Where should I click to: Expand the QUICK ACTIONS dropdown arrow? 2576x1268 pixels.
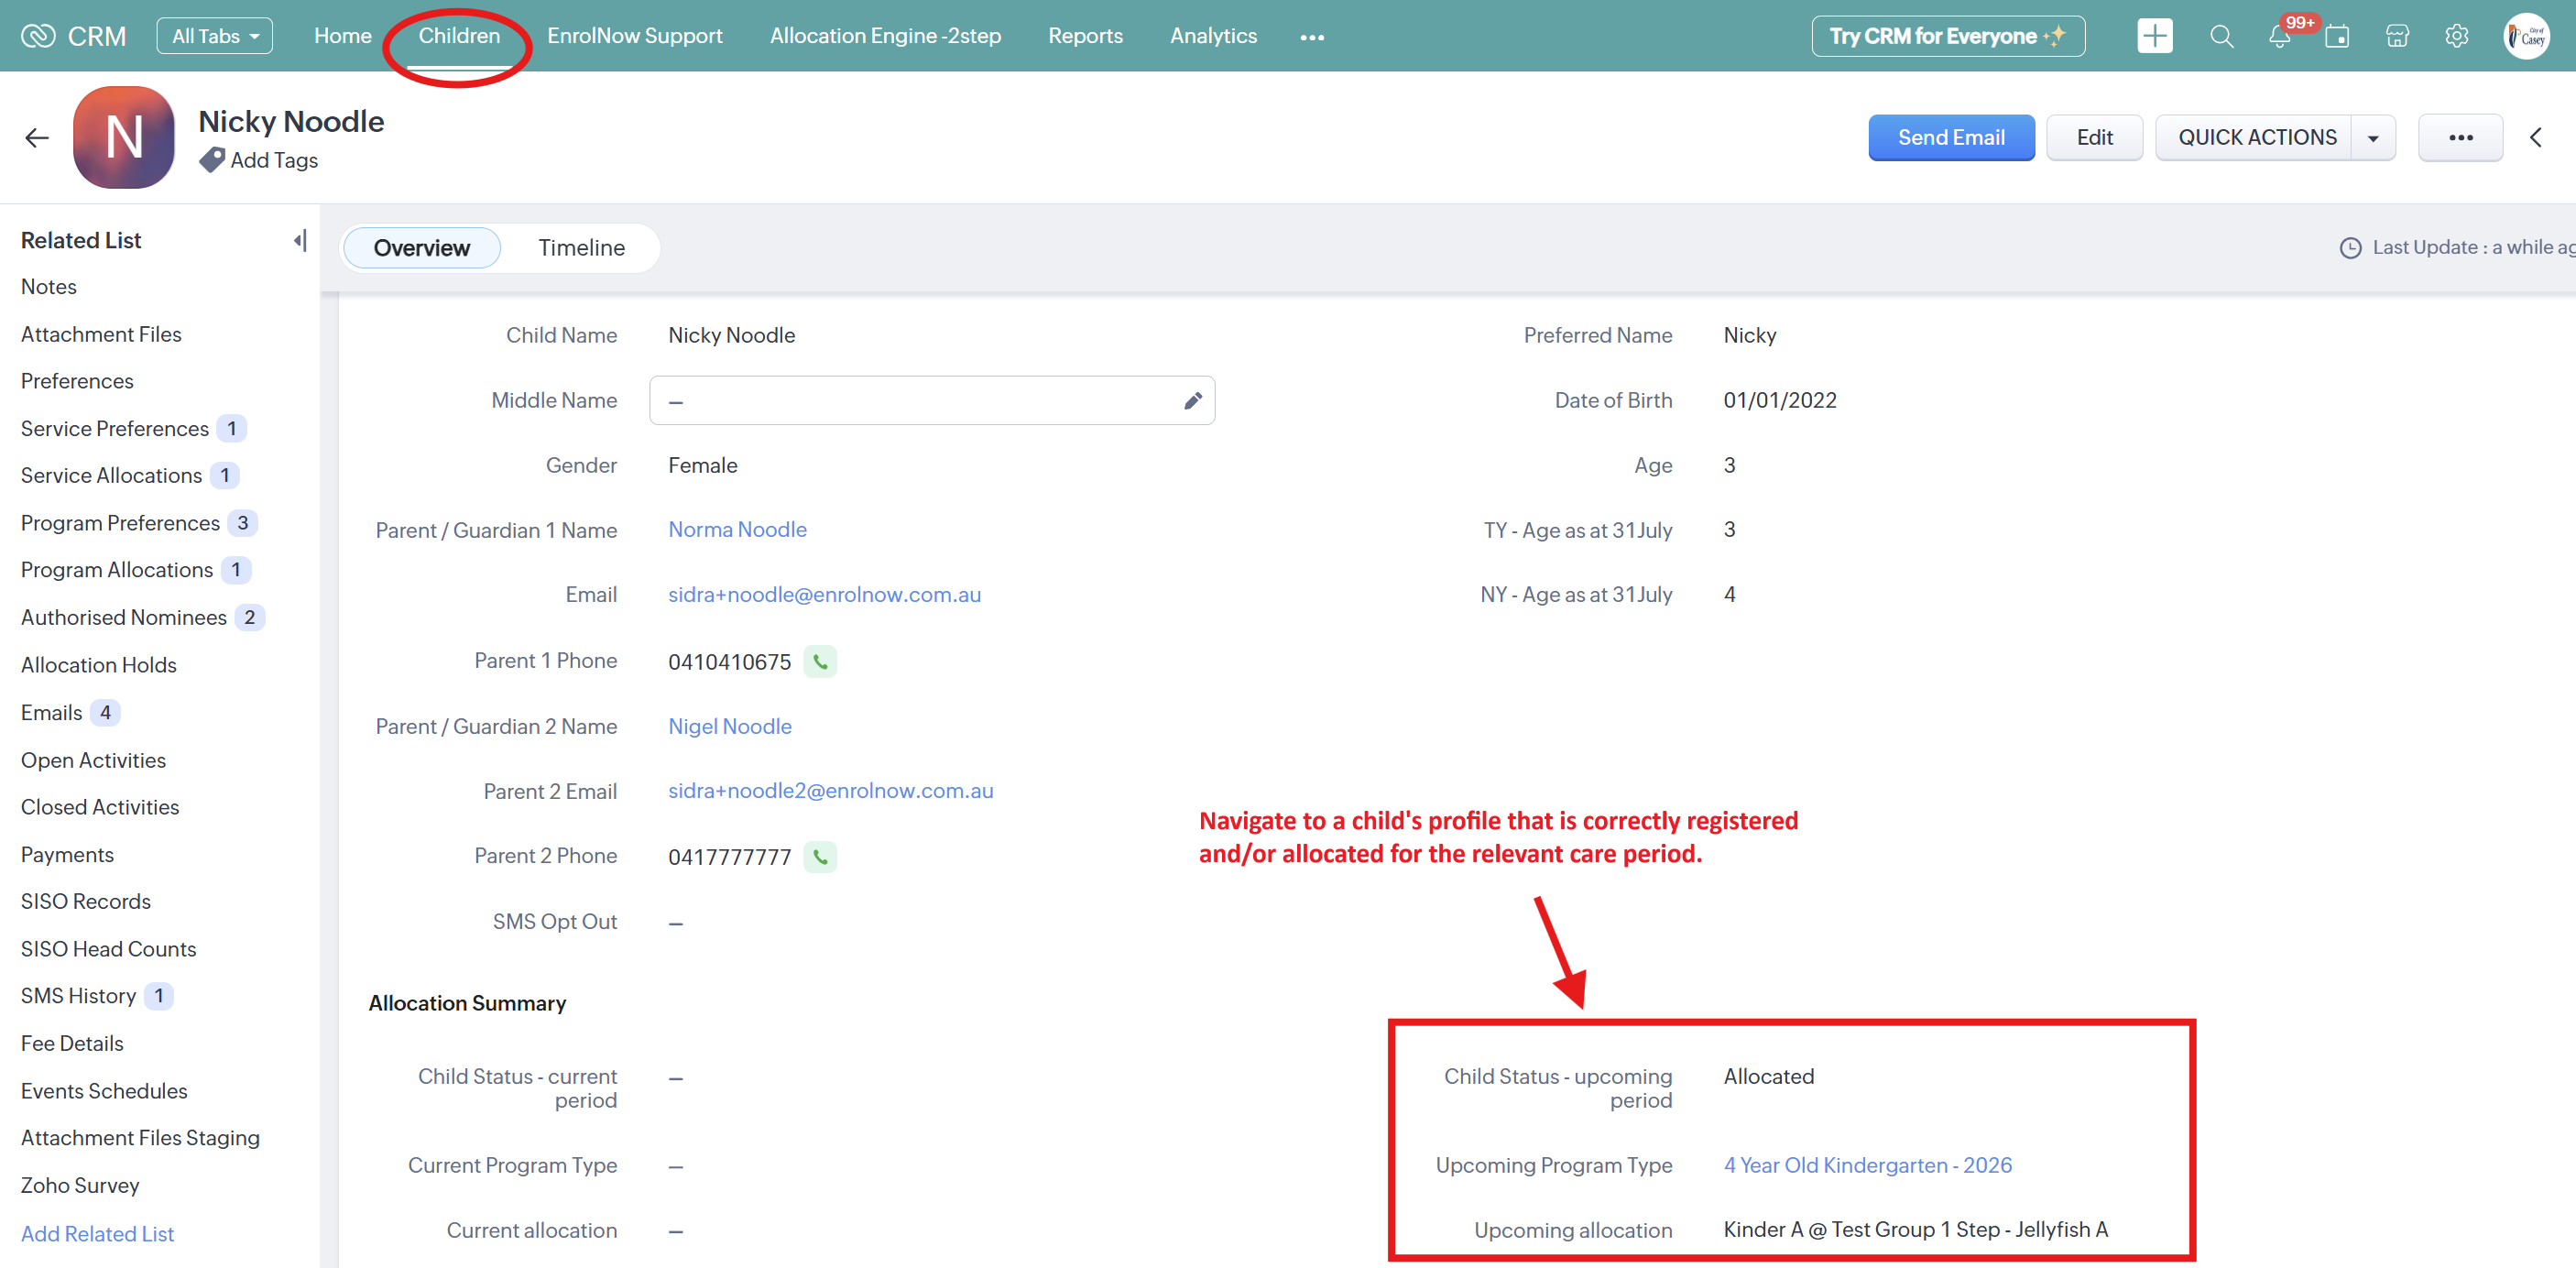[2373, 137]
